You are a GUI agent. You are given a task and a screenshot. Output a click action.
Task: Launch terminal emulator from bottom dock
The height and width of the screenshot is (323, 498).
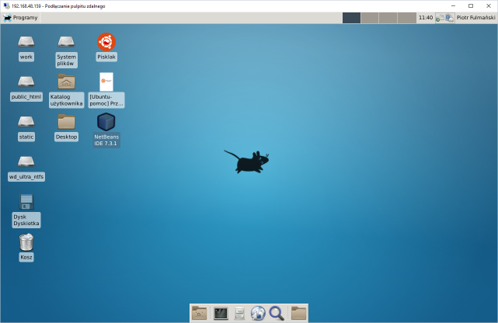pyautogui.click(x=221, y=314)
